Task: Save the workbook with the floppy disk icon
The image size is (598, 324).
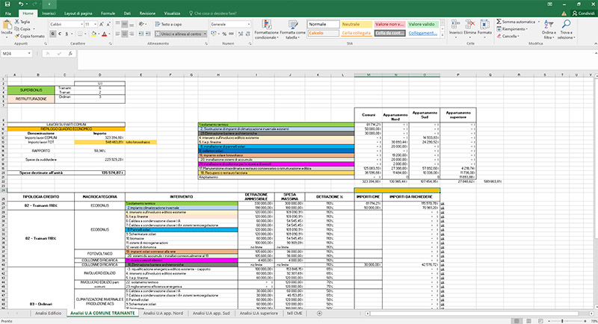Action: 7,4
